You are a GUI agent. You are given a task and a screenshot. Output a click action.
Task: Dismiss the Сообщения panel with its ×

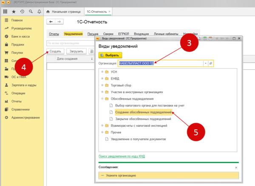pyautogui.click(x=236, y=167)
